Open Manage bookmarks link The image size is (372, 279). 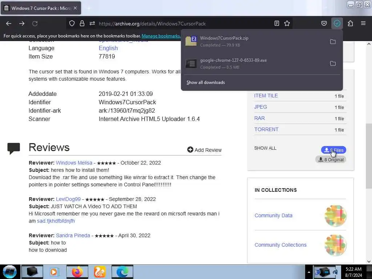click(x=161, y=36)
